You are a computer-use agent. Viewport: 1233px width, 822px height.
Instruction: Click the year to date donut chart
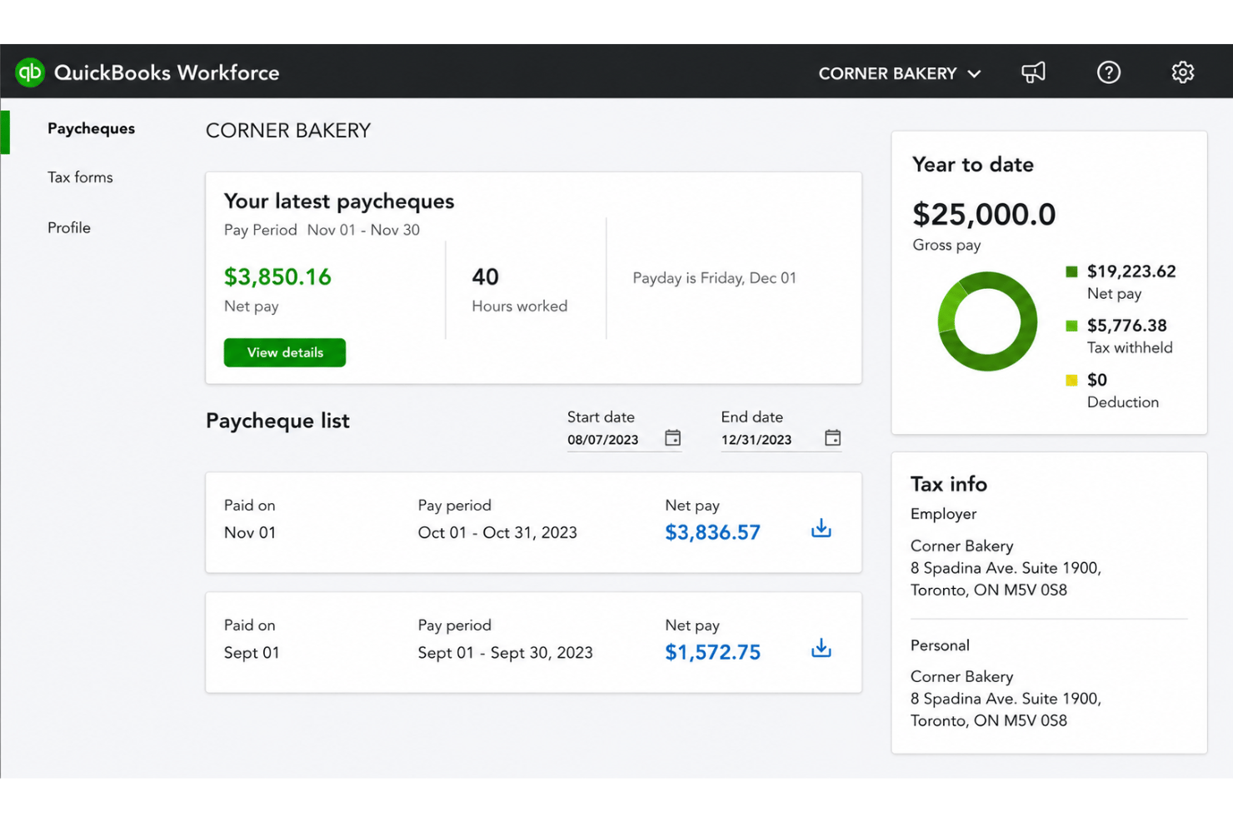click(987, 321)
